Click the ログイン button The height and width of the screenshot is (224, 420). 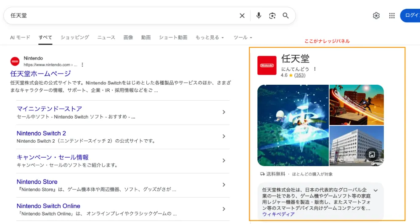tap(411, 16)
